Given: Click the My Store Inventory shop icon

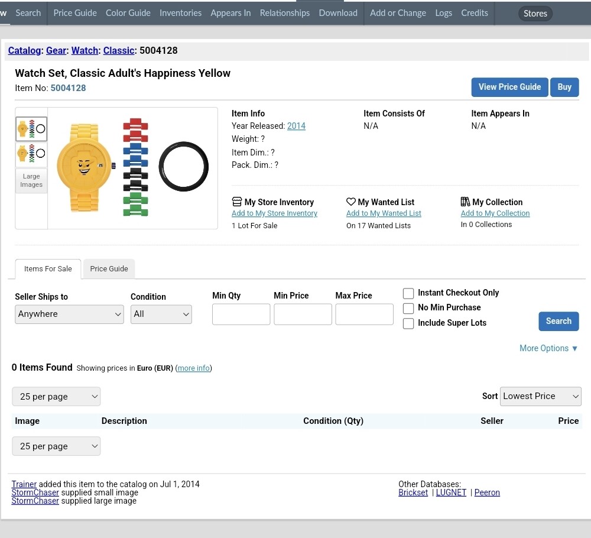Looking at the screenshot, I should tap(237, 202).
